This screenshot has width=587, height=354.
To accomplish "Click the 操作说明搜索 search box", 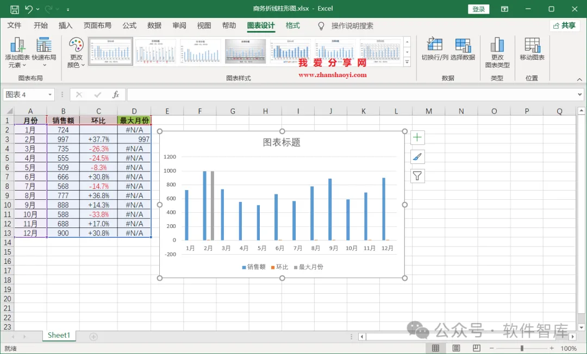I will coord(352,26).
